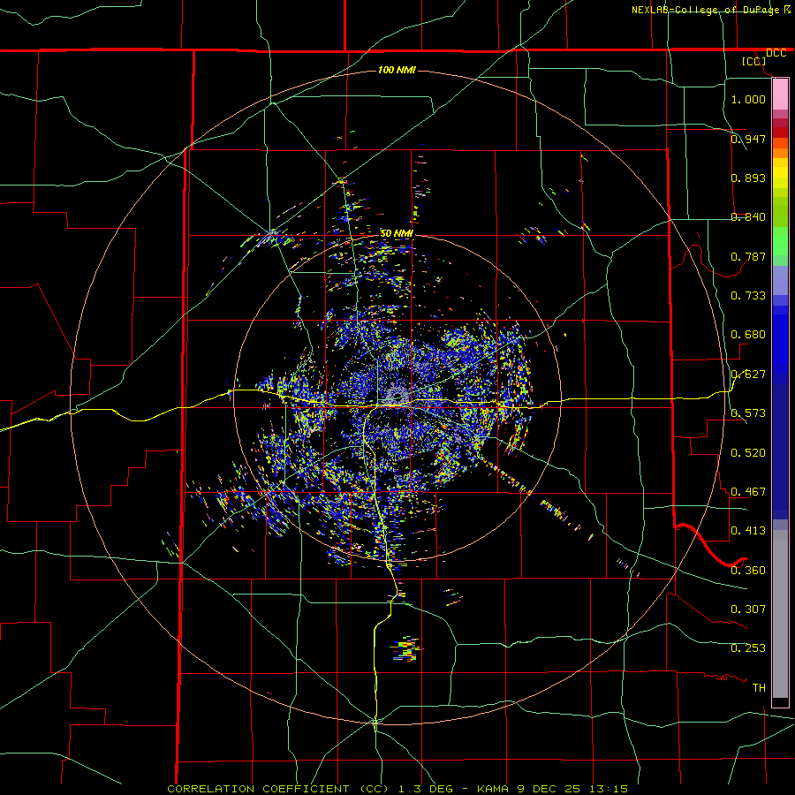This screenshot has height=795, width=795.
Task: Select the 0.307 scale value
Action: click(x=748, y=609)
